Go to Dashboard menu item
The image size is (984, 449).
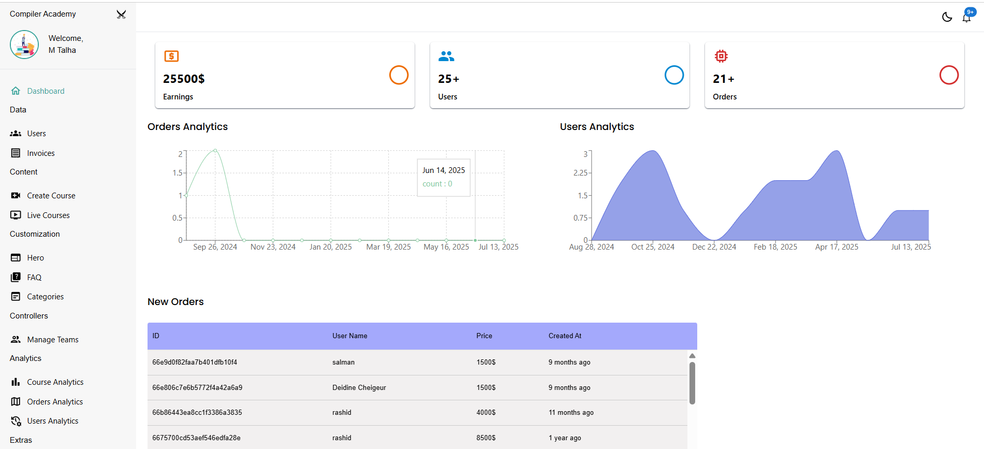(46, 91)
